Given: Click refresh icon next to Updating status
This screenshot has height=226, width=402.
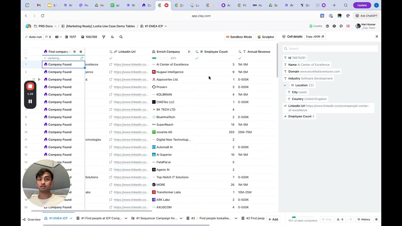Looking at the screenshot, I should tap(82, 58).
